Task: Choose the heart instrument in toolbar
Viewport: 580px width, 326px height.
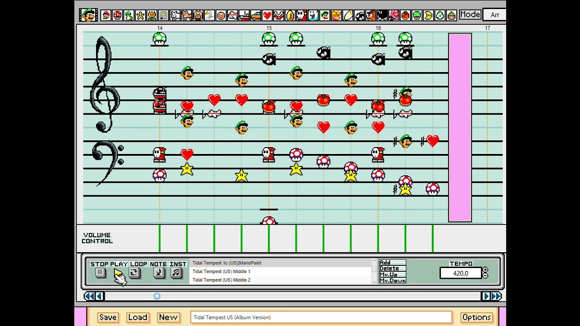Action: click(x=267, y=15)
